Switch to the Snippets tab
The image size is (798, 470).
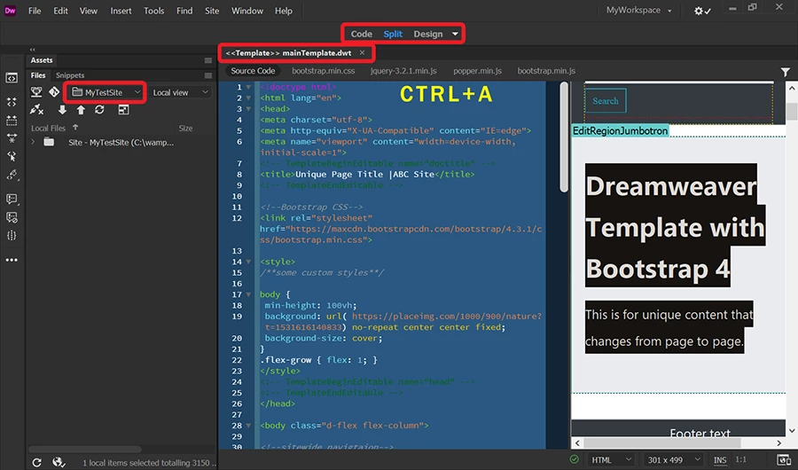(x=70, y=75)
